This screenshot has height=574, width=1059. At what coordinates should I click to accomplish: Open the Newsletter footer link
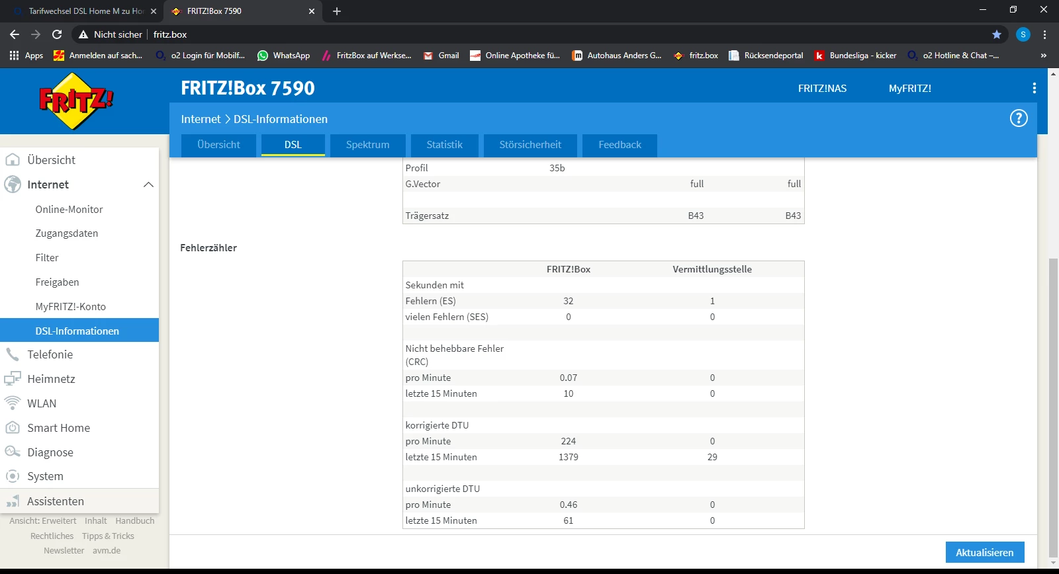click(x=64, y=551)
